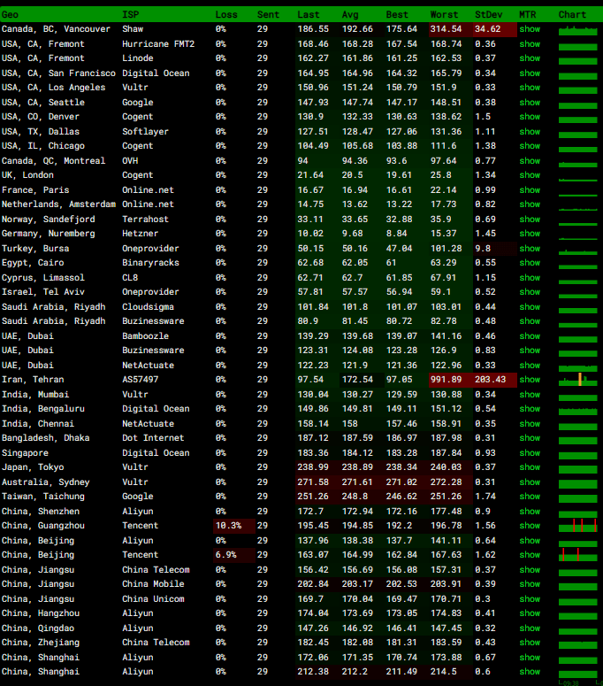Show MTR for China, Guangzhou Tencent
The height and width of the screenshot is (686, 603).
pyautogui.click(x=530, y=526)
